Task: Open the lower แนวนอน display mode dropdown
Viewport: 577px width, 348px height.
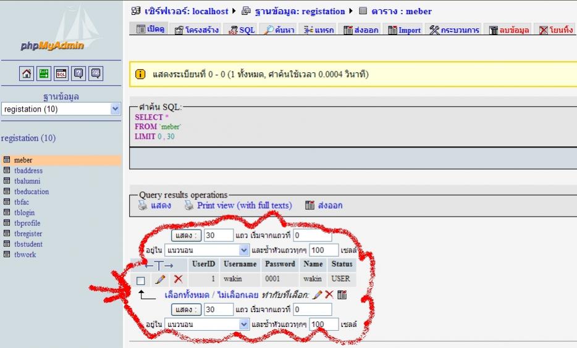Action: pos(207,325)
